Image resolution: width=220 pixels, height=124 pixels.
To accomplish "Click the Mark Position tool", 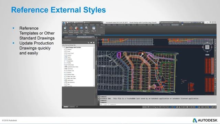I will pos(87,30).
